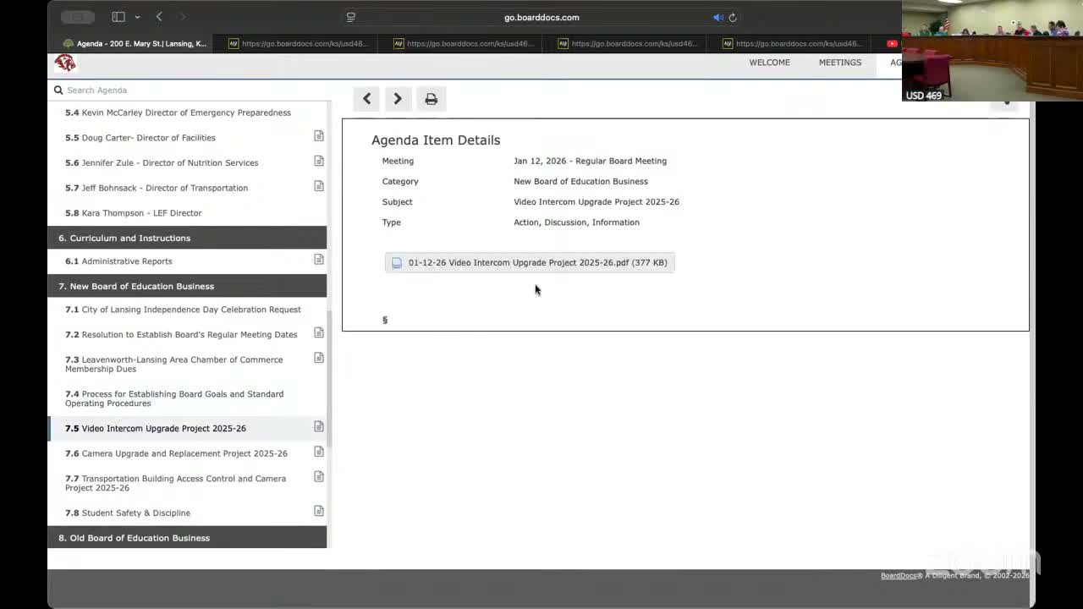Open the WELCOME menu tab
Viewport: 1083px width, 609px height.
(x=769, y=63)
